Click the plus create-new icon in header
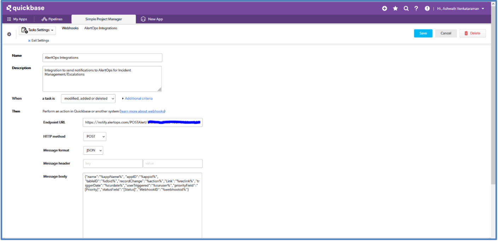 (385, 8)
